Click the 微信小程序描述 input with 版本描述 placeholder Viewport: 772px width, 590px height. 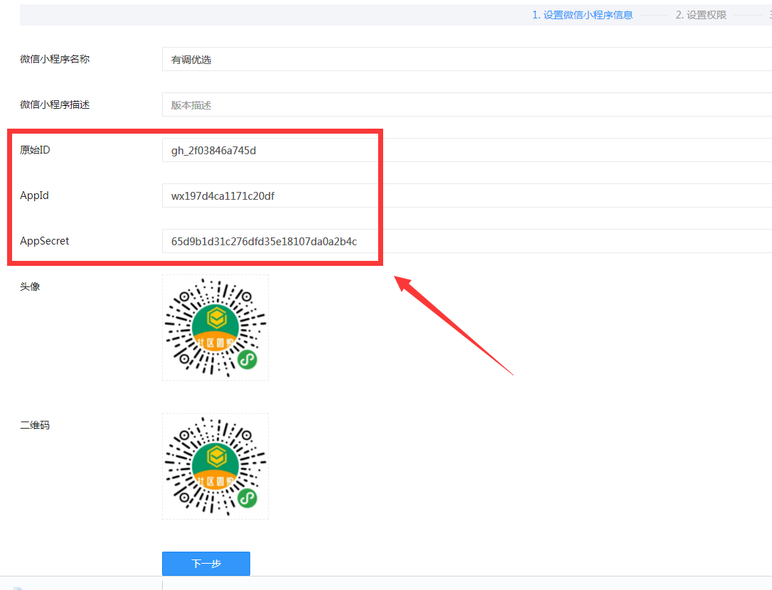pos(467,105)
